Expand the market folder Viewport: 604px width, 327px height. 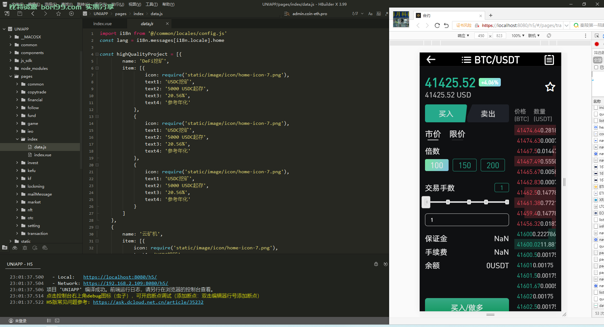pyautogui.click(x=17, y=202)
